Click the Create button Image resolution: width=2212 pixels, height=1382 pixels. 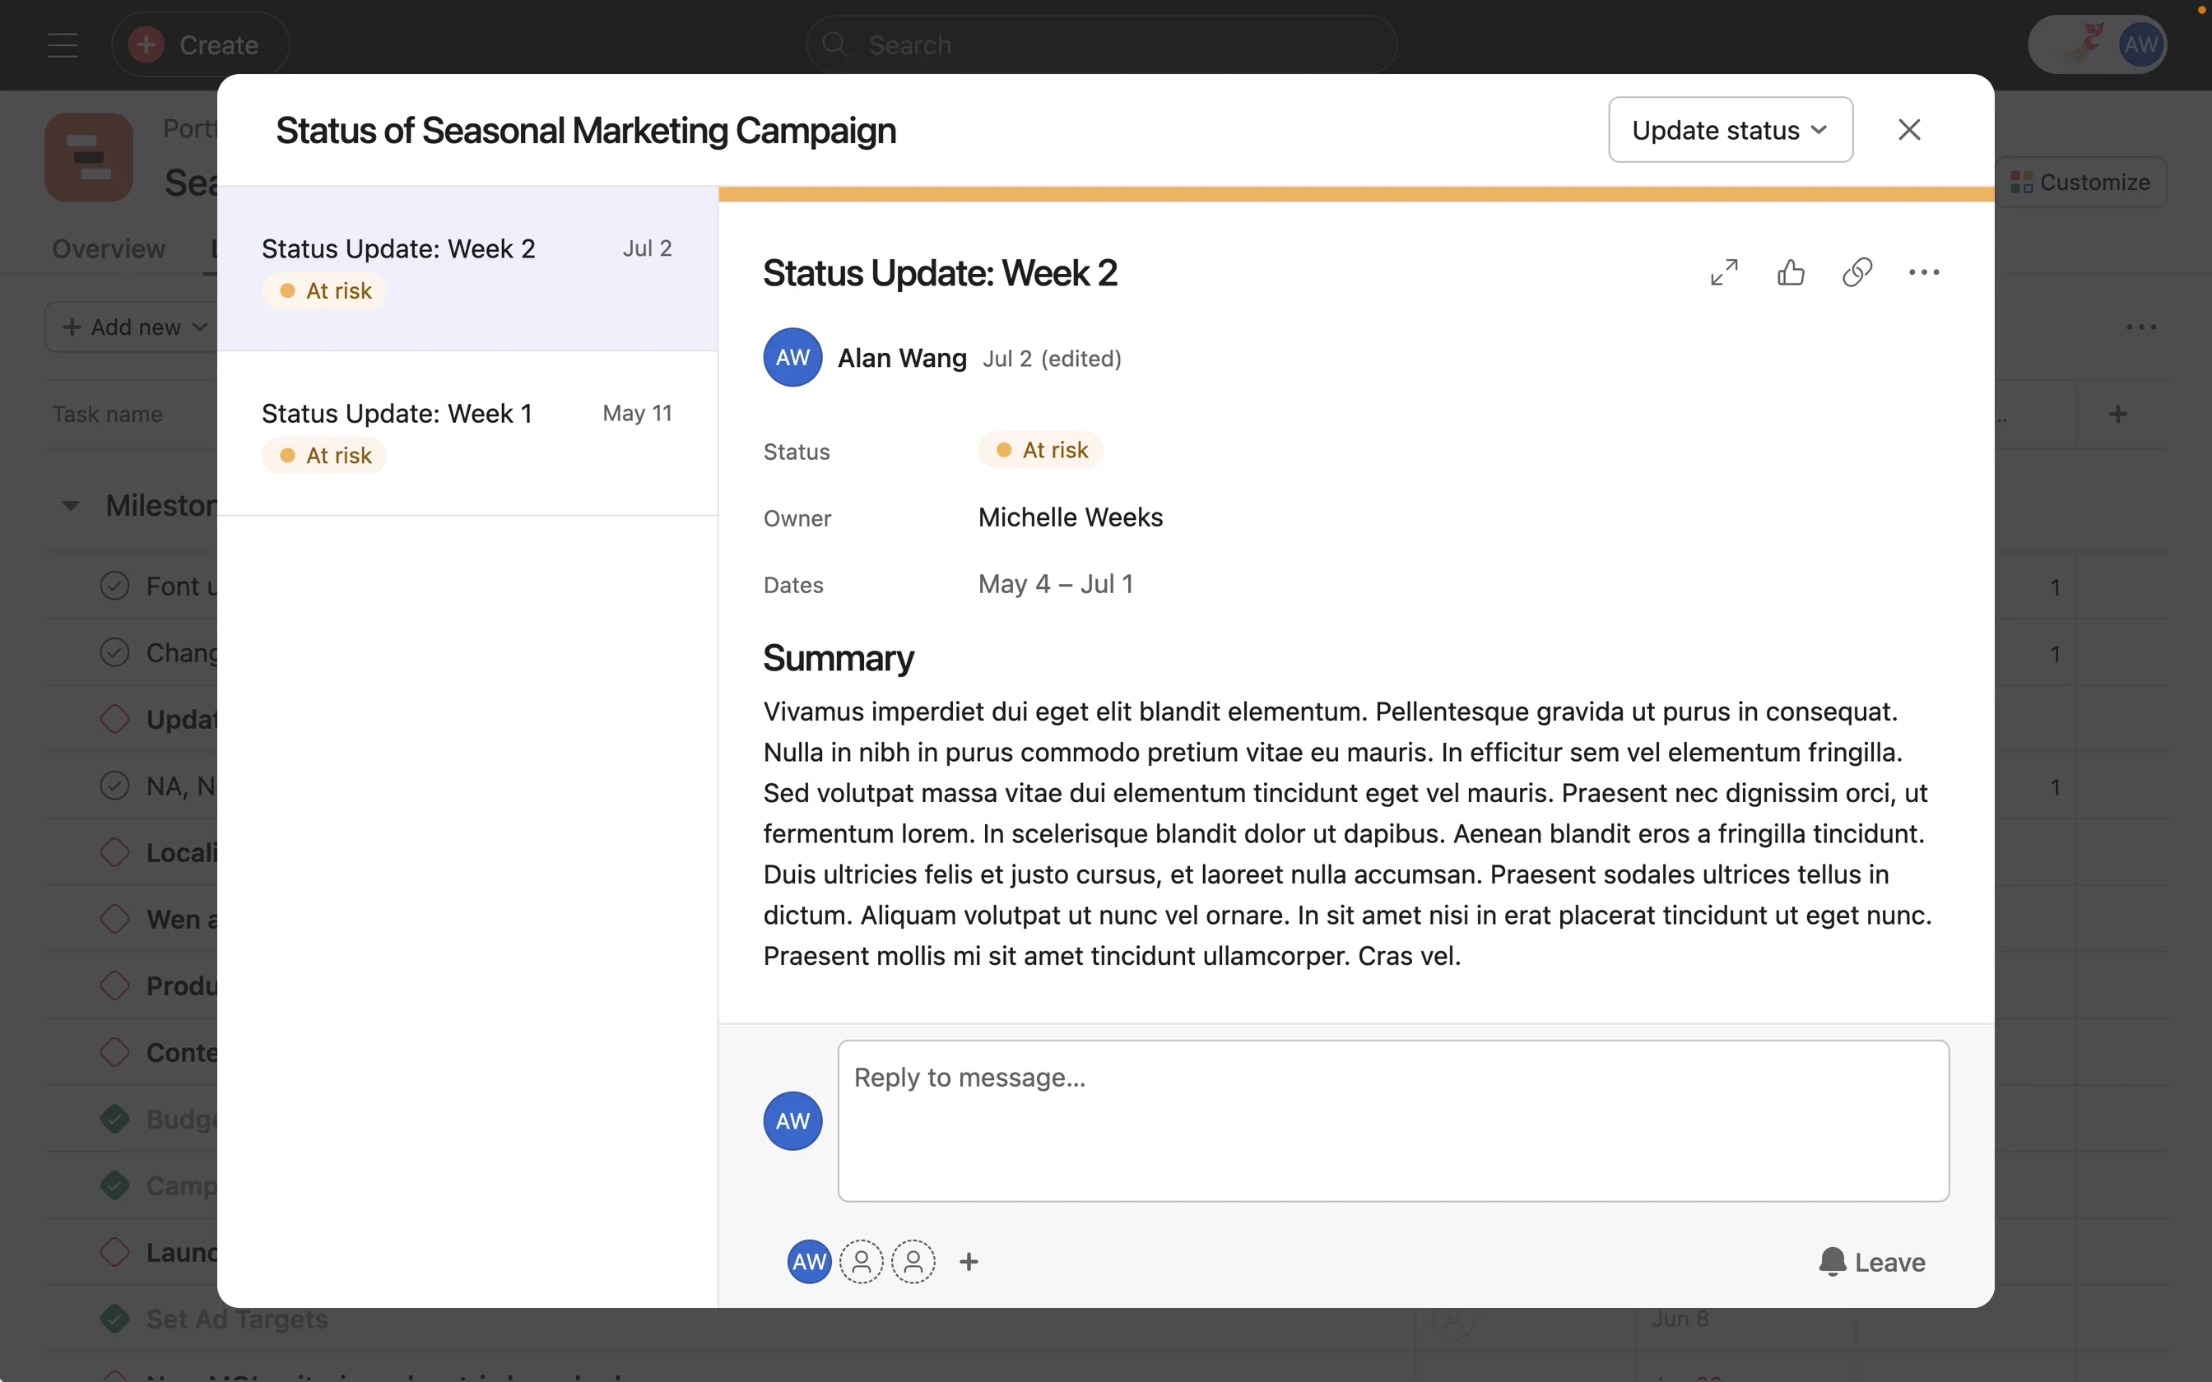pyautogui.click(x=199, y=44)
